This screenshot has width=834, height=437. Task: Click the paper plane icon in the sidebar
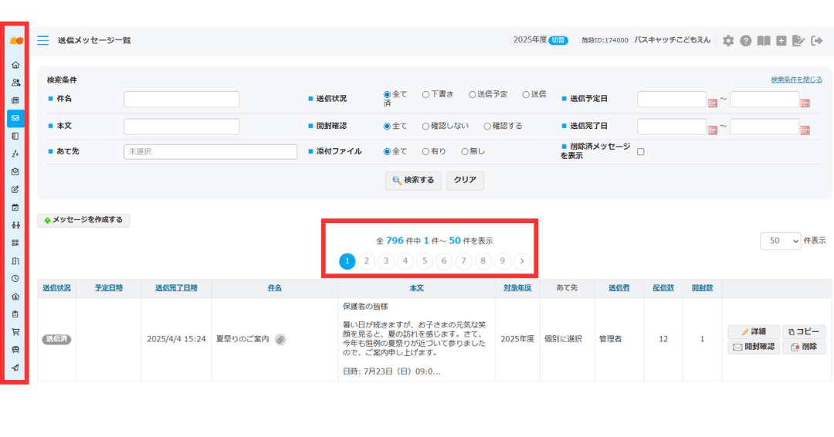pyautogui.click(x=15, y=368)
